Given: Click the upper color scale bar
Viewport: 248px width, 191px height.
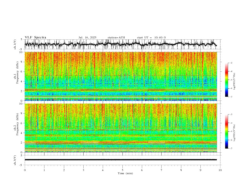Looking at the screenshot, I should 226,80.
